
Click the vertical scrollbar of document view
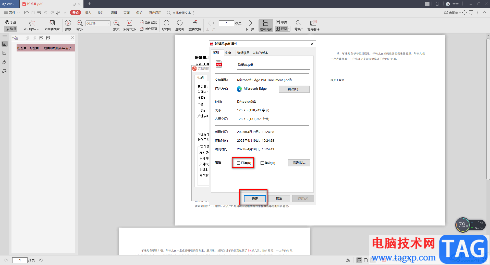(488, 110)
